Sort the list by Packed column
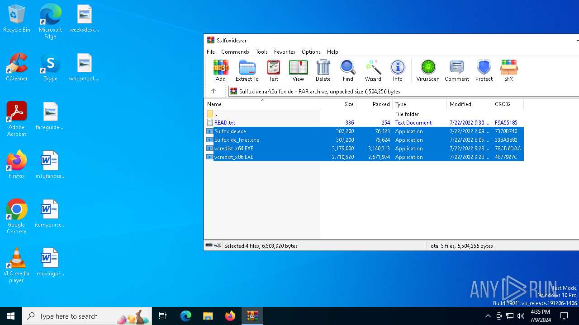 [x=375, y=104]
